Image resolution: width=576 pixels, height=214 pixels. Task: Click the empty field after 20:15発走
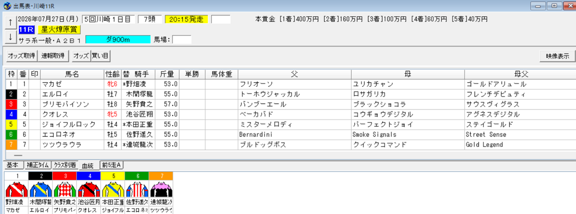221,19
